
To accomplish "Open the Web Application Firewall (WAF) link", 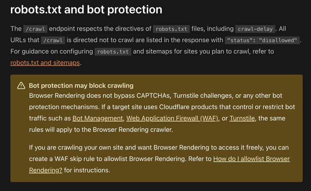I will [x=172, y=118].
